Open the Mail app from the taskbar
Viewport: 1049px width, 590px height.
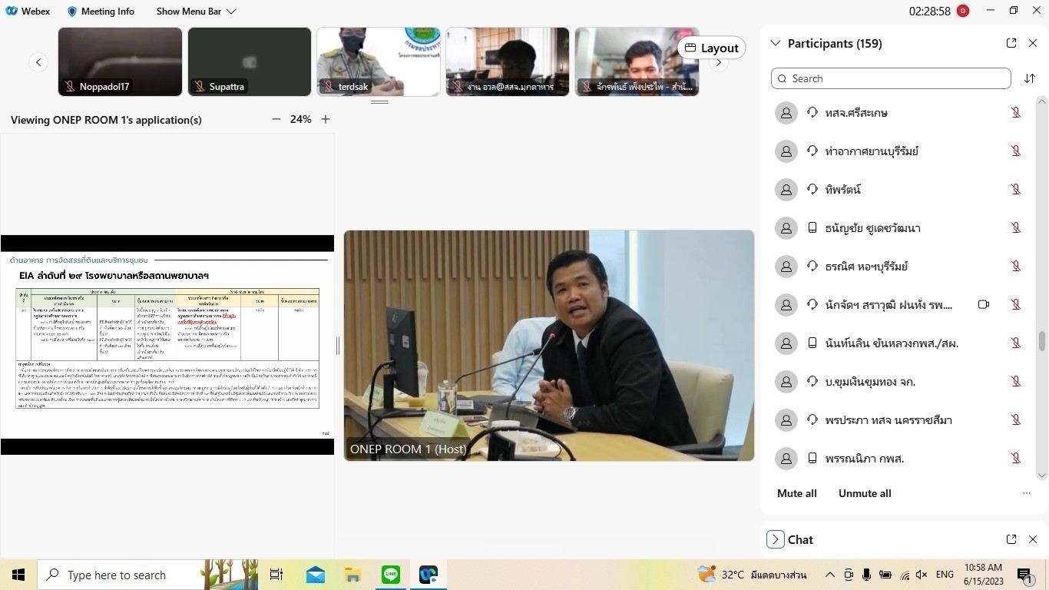(x=316, y=575)
